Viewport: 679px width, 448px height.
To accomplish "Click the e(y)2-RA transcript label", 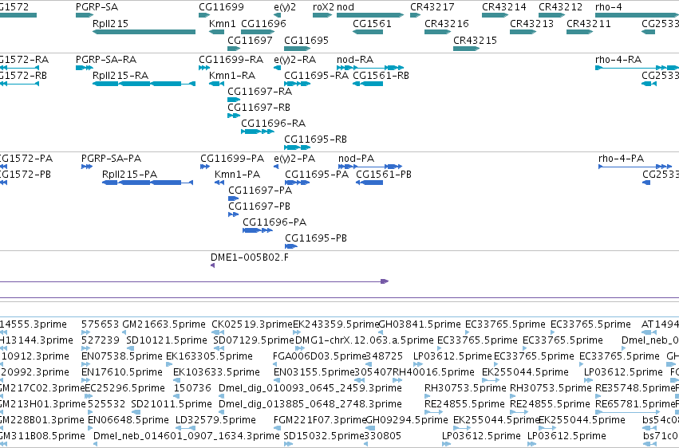I will 295,59.
